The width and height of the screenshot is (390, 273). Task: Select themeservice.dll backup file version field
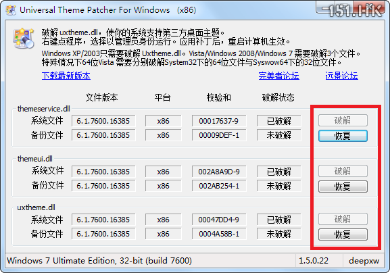point(103,135)
